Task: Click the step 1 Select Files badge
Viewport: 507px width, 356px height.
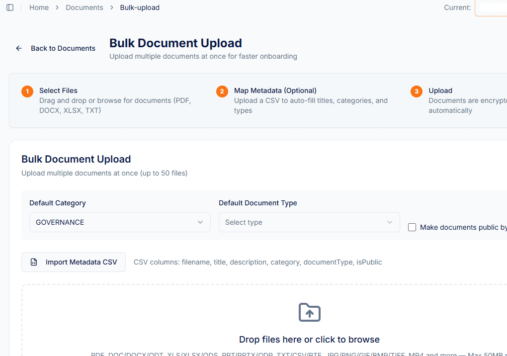Action: [27, 91]
